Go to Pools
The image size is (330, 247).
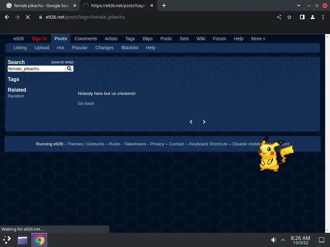[166, 39]
